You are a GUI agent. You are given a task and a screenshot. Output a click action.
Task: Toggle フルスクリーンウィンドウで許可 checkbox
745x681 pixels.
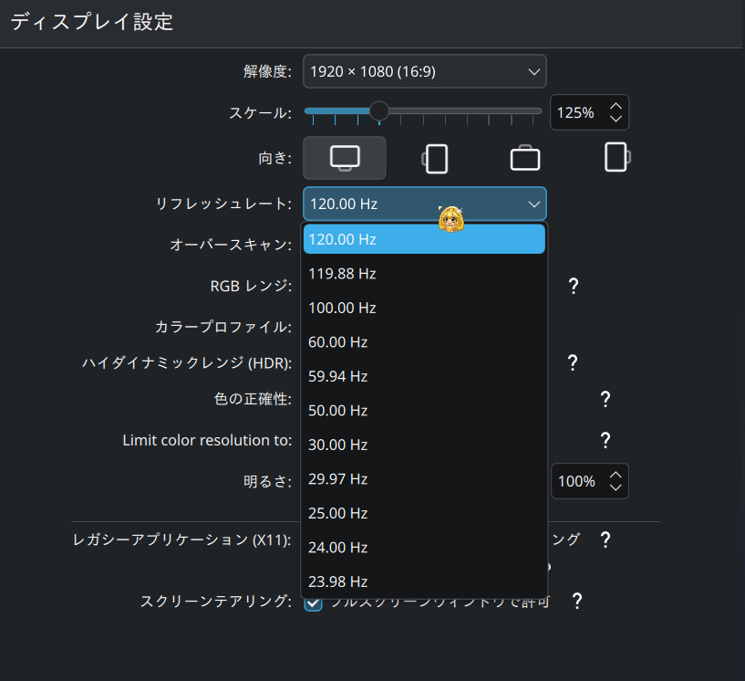313,602
